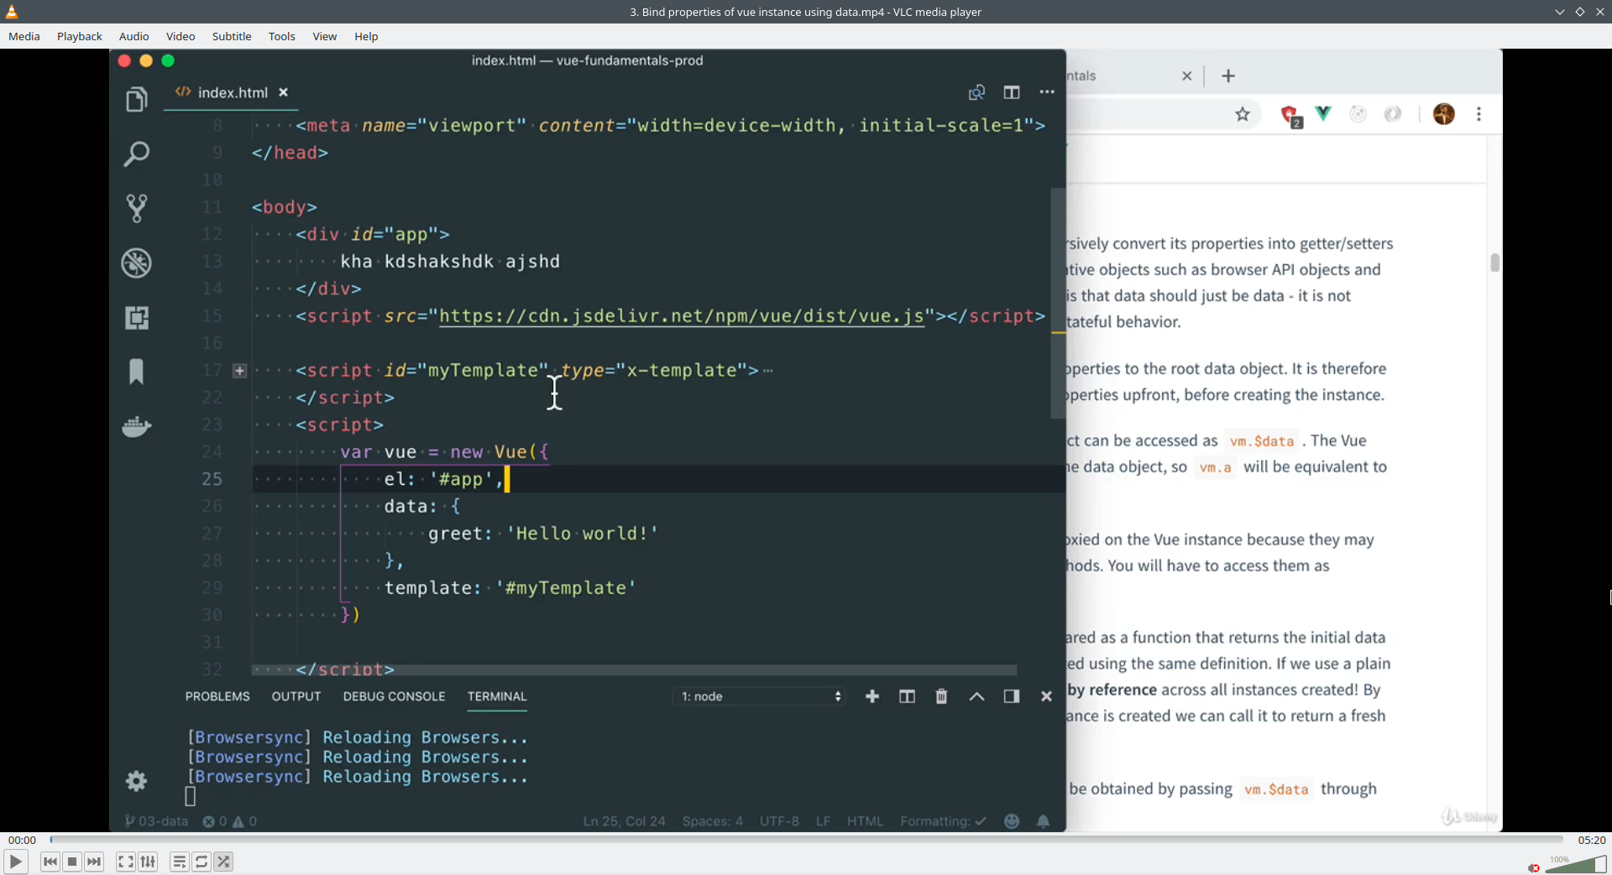Expand the folded code at line 17

coord(240,371)
